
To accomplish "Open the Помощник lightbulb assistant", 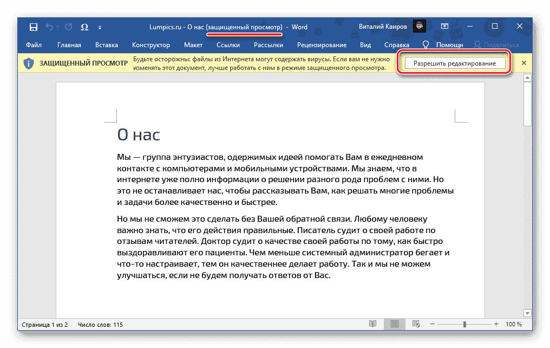I will coord(425,44).
